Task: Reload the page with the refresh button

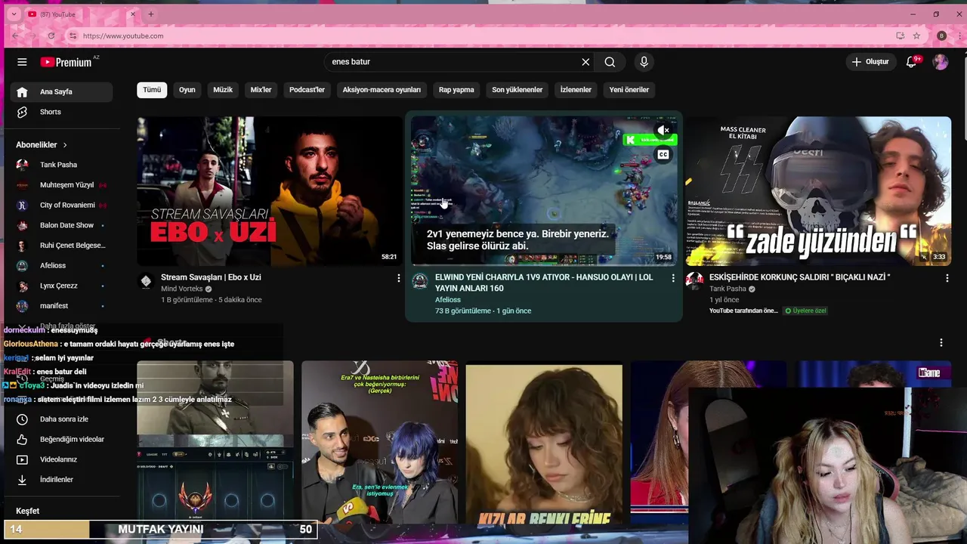Action: tap(51, 36)
